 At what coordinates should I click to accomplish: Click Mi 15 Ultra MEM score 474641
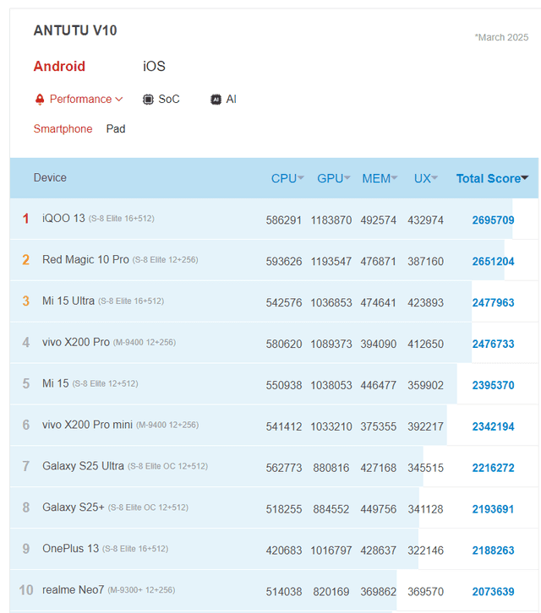pyautogui.click(x=378, y=302)
